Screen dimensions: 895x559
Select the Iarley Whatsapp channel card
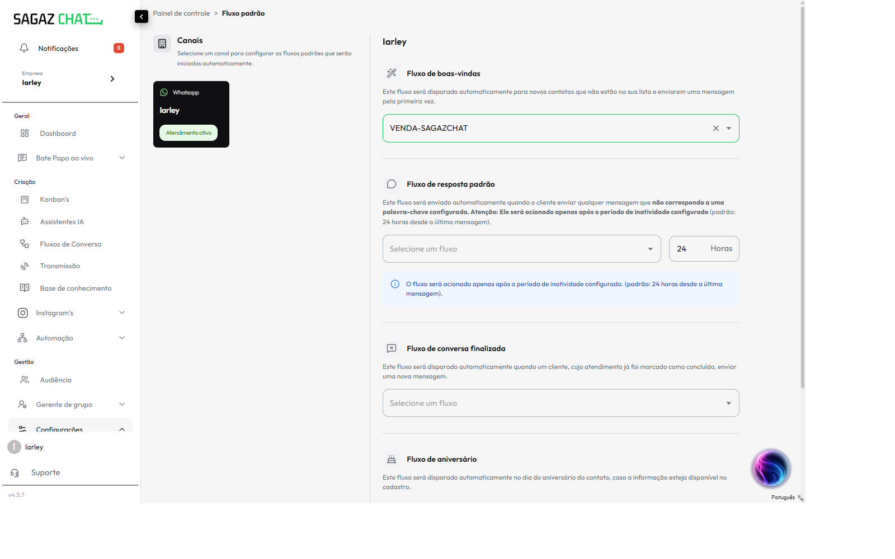191,114
